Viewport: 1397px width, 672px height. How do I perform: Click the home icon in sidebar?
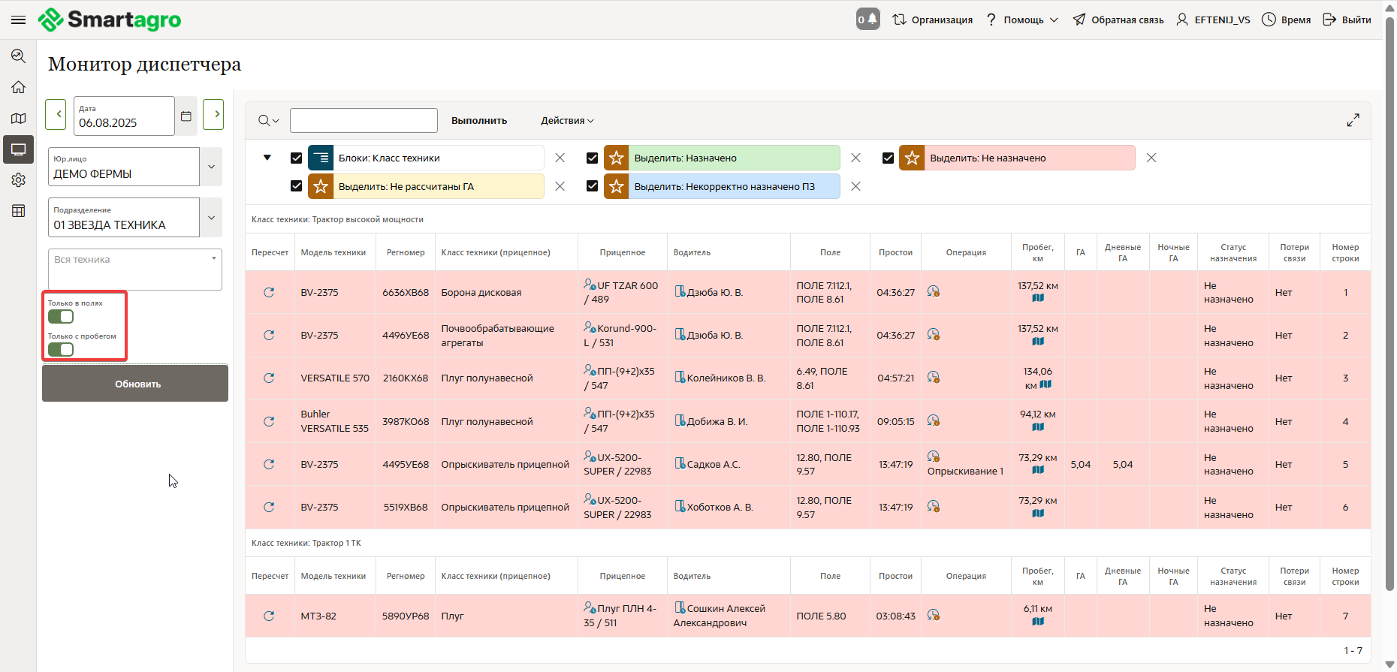pos(18,87)
